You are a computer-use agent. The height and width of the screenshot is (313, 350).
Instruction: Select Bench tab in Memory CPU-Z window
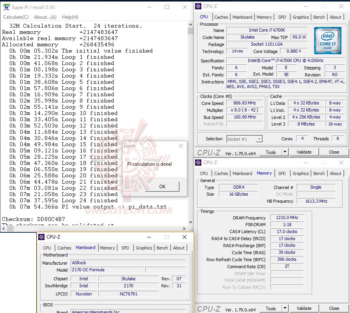(319, 173)
